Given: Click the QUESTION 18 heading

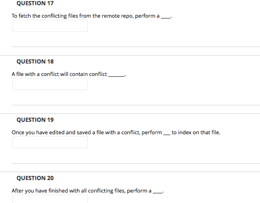Looking at the screenshot, I should 35,62.
